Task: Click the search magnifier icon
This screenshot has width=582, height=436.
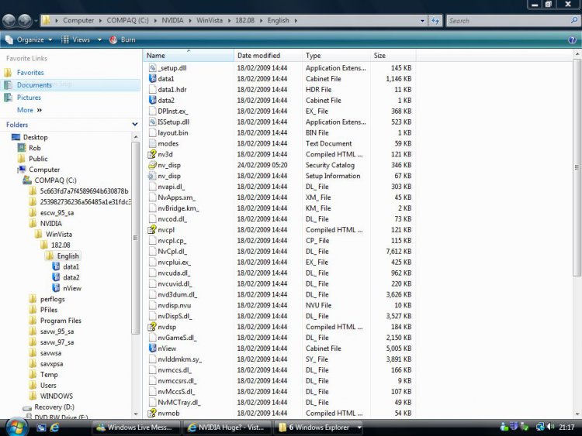Action: click(x=573, y=20)
